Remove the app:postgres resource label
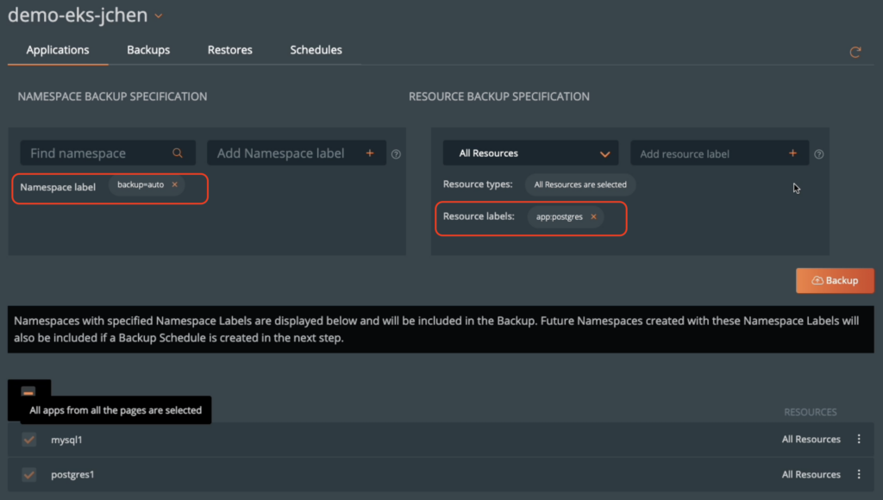The image size is (883, 500). tap(593, 216)
